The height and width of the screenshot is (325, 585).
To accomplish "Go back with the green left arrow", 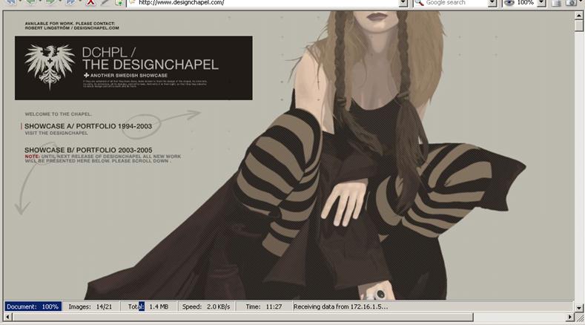I will point(30,2).
